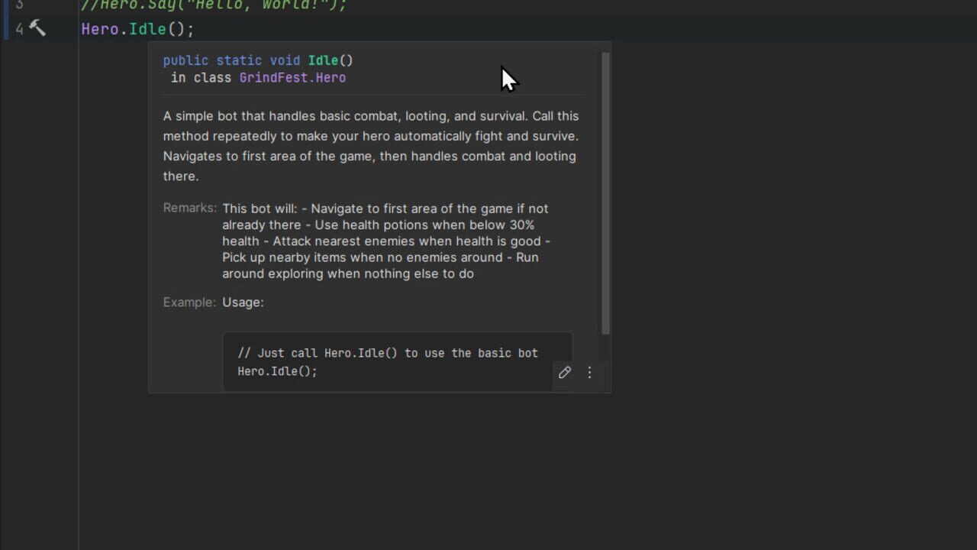Click the Example: label in the documentation
The width and height of the screenshot is (977, 550).
(189, 302)
